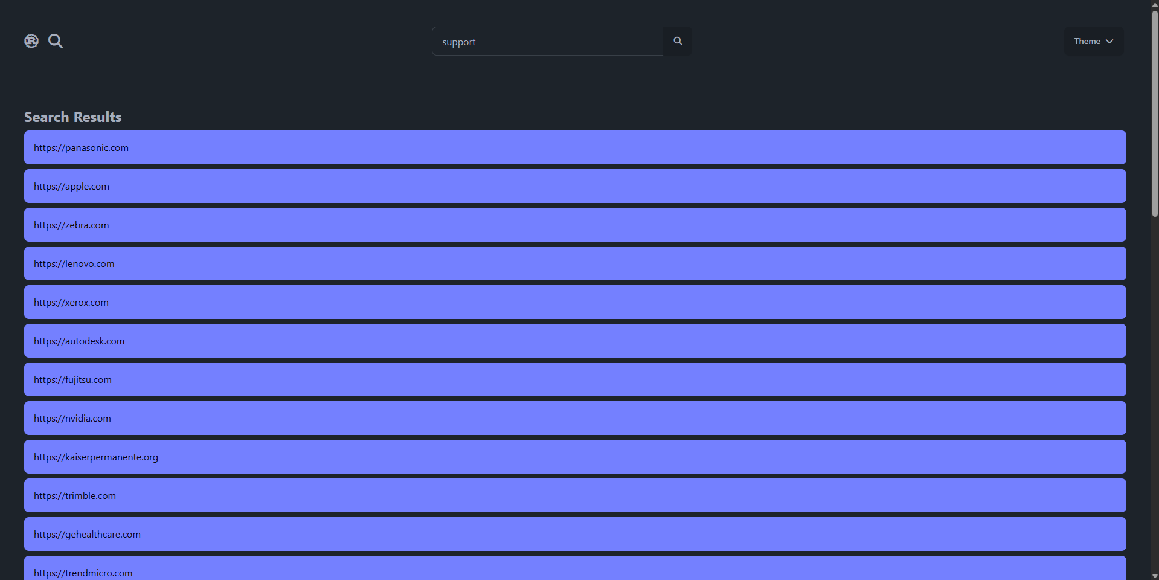Open the https://lenovo.com result
The width and height of the screenshot is (1159, 580).
[x=575, y=263]
